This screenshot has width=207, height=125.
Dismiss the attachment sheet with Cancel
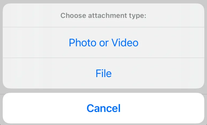103,108
